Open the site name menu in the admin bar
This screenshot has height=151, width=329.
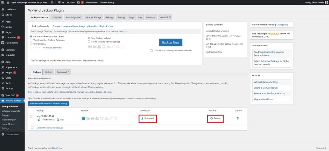pos(28,2)
